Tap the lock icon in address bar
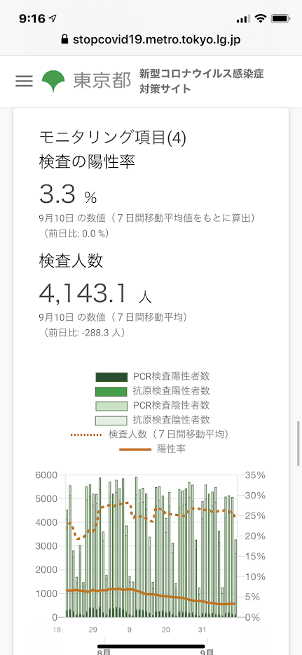The image size is (302, 655). pyautogui.click(x=64, y=40)
